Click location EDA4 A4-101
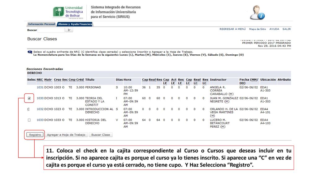The image size is (317, 178). coord(265,111)
